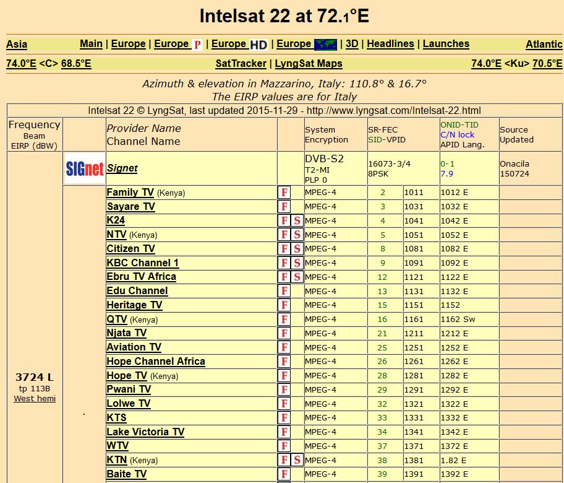The width and height of the screenshot is (564, 483).
Task: Click the F icon in Family TV row
Action: 284,193
